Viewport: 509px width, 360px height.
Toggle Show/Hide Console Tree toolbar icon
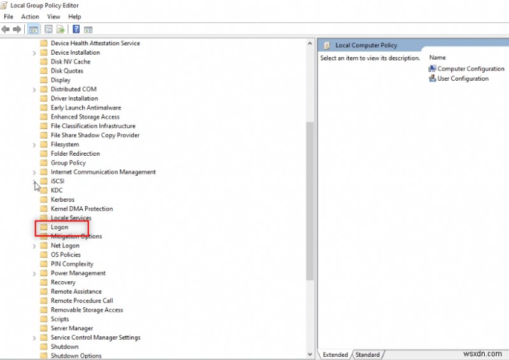34,29
